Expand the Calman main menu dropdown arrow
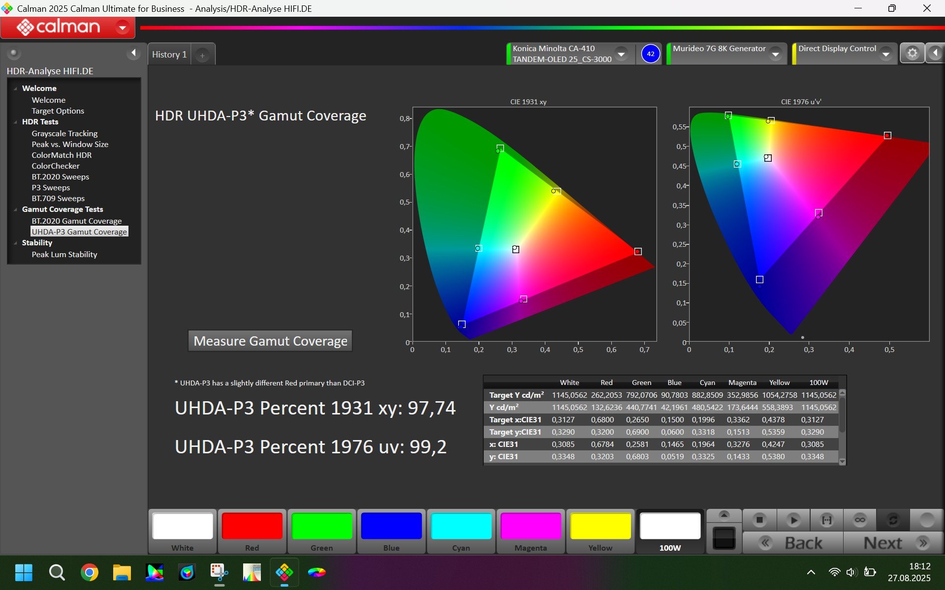The height and width of the screenshot is (590, 945). [122, 28]
